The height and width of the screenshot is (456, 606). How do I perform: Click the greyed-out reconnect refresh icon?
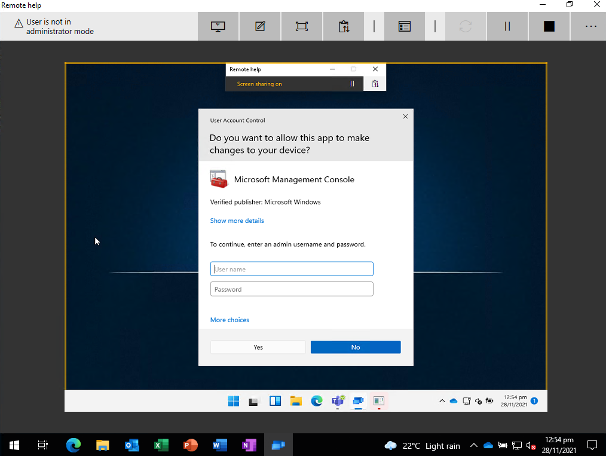click(x=466, y=26)
